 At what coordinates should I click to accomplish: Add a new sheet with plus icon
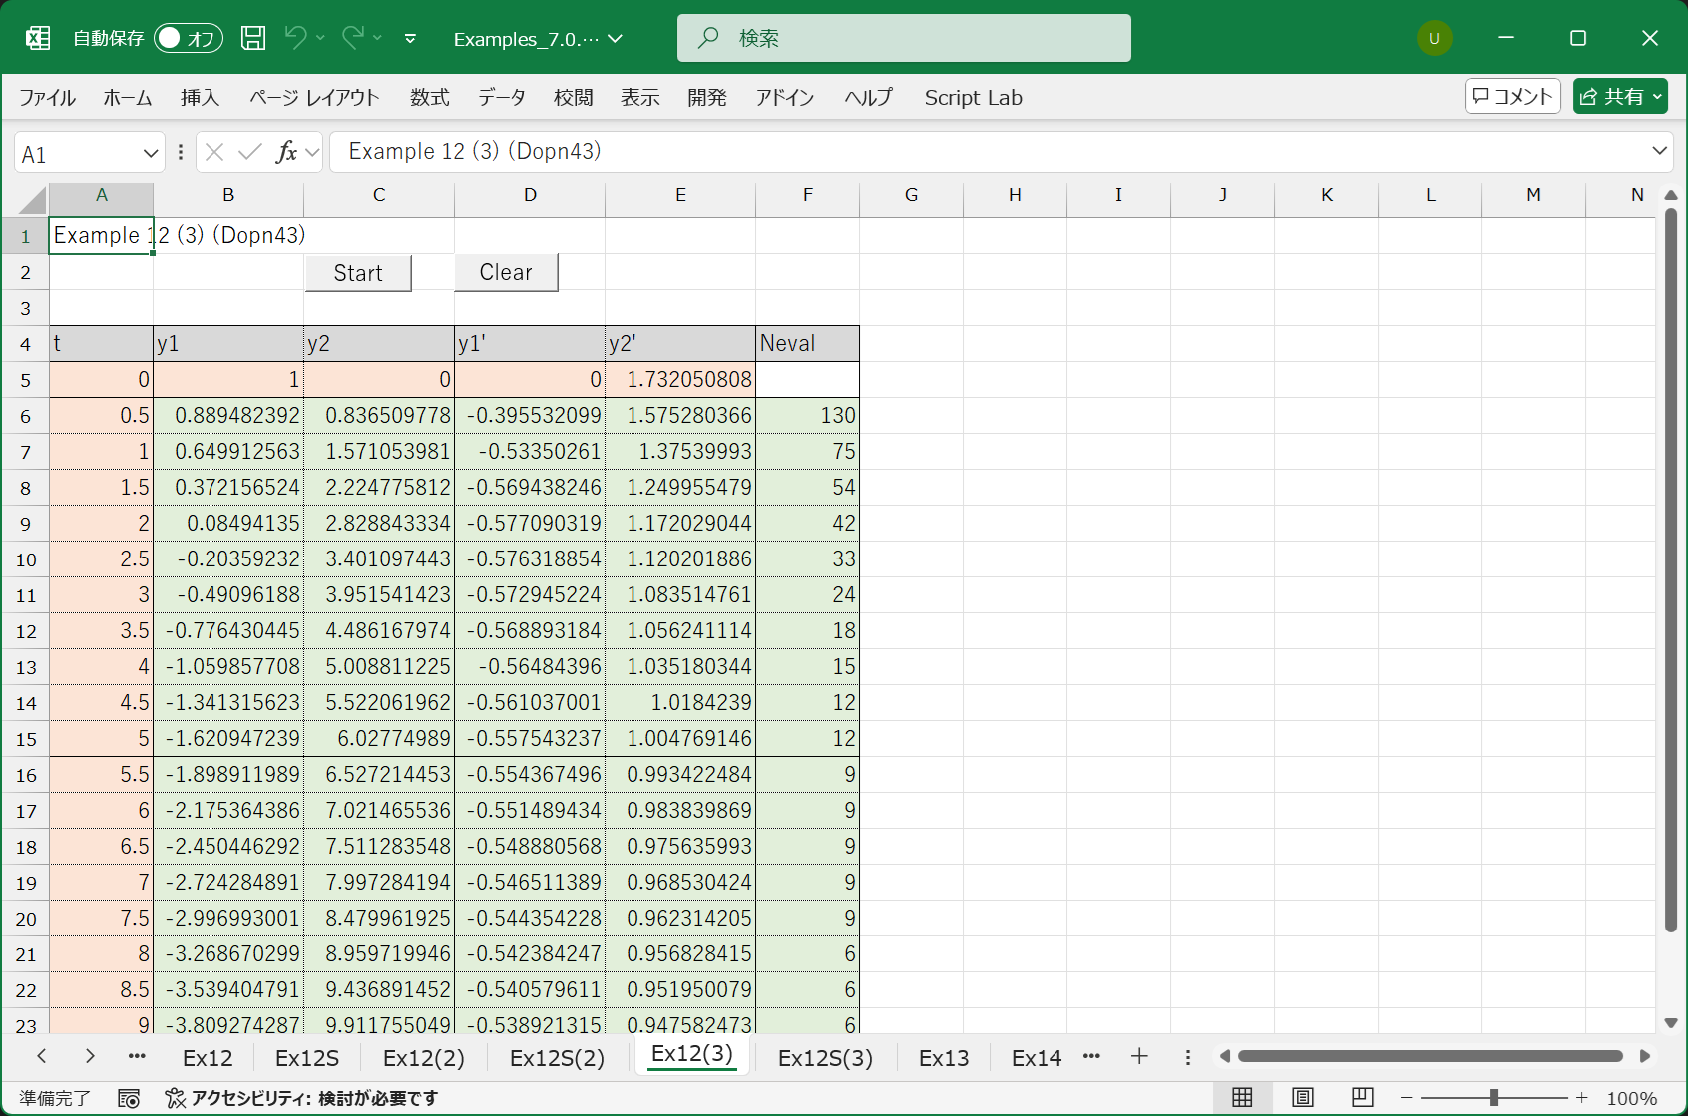pyautogui.click(x=1139, y=1056)
